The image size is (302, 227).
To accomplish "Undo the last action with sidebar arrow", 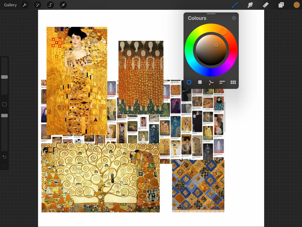I will tap(4, 157).
